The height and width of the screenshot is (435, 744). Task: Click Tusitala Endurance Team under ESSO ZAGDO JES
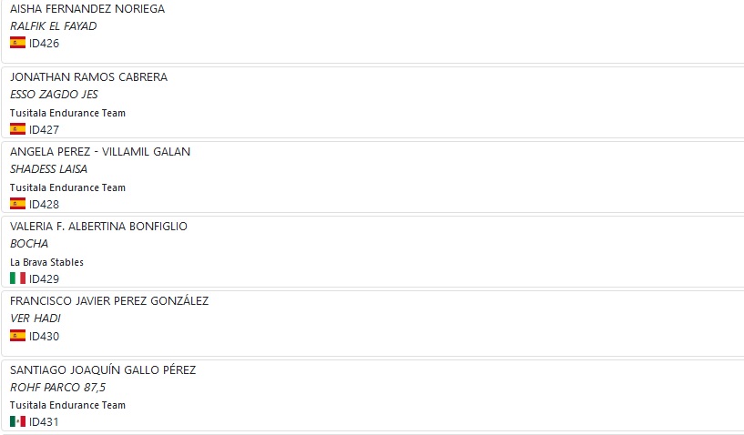(x=68, y=113)
